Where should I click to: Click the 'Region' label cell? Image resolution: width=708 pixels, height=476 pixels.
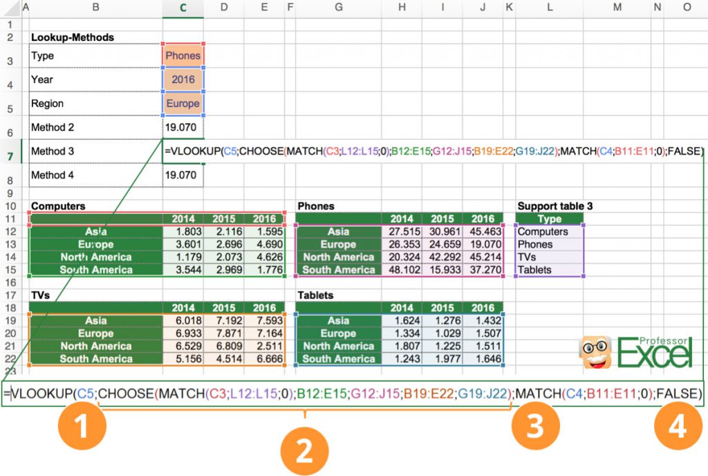(x=95, y=103)
